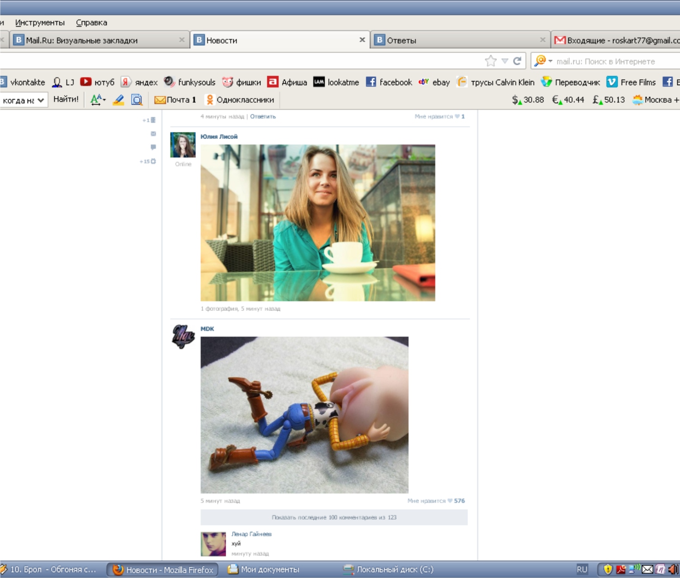The width and height of the screenshot is (680, 578).
Task: Close the Новости tab
Action: coord(362,40)
